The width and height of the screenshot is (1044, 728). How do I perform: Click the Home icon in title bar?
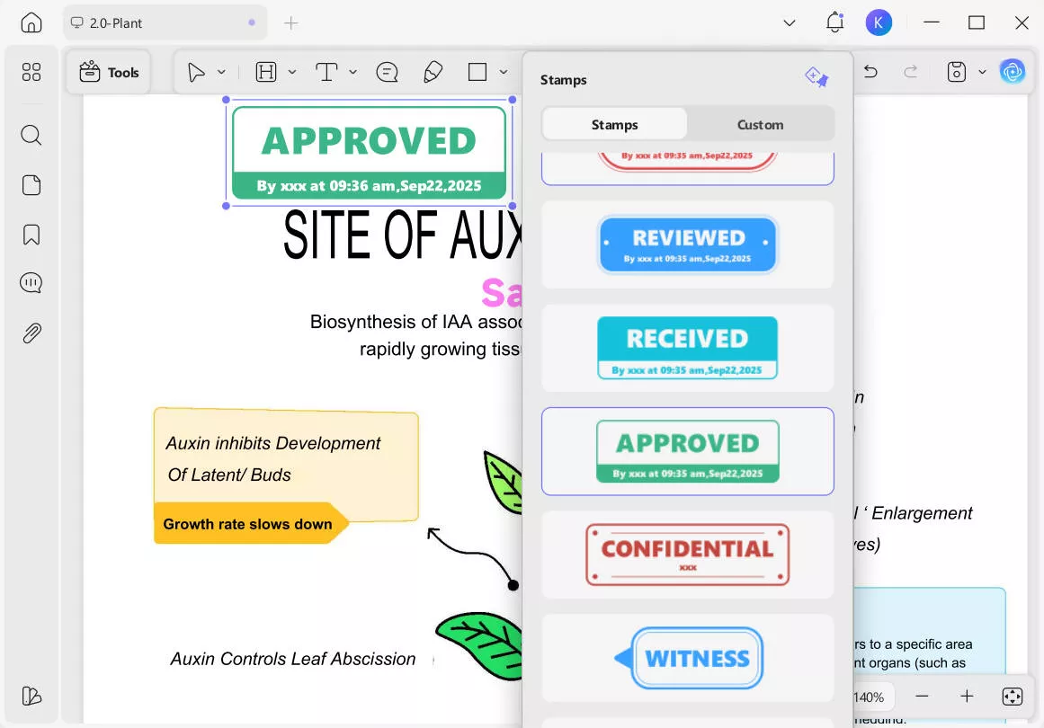pos(31,23)
